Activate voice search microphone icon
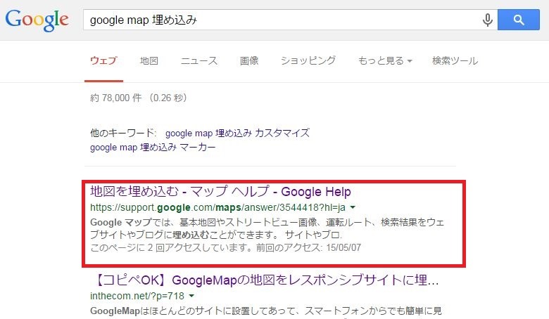The image size is (549, 319). (487, 20)
